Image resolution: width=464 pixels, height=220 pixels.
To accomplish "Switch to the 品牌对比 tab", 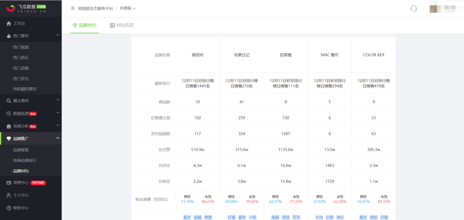I will [85, 25].
